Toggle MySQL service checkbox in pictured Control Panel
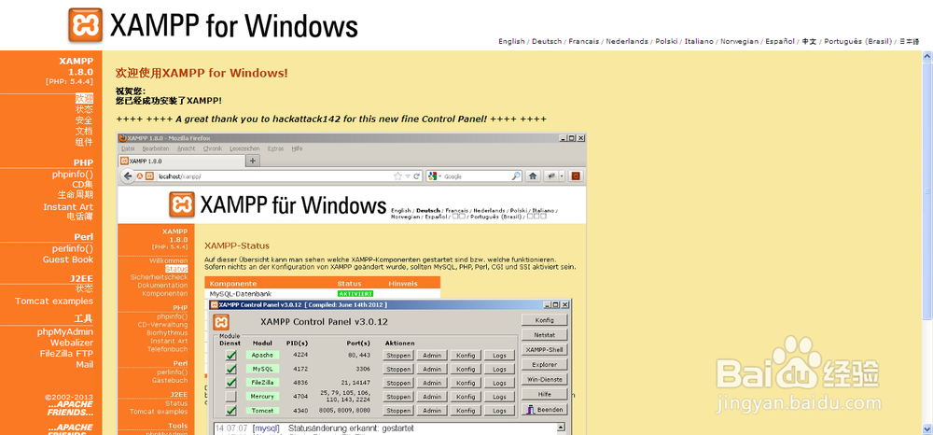 [x=230, y=369]
